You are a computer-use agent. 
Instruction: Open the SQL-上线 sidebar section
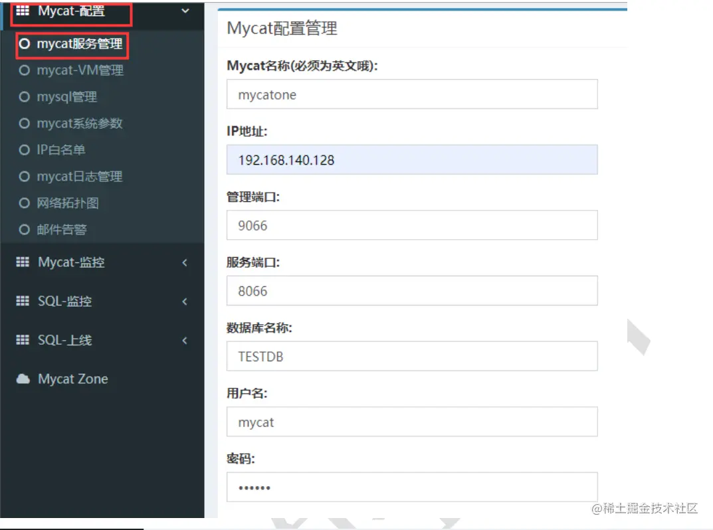(102, 341)
